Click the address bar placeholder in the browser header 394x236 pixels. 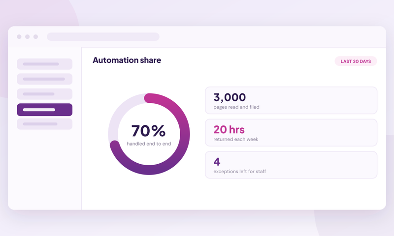click(103, 36)
